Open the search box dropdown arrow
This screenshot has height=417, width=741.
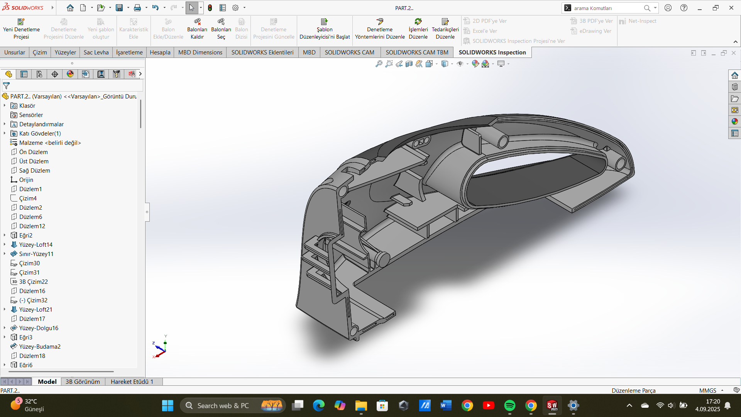pos(655,8)
